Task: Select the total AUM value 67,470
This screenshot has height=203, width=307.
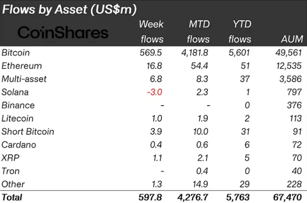Action: pos(287,197)
